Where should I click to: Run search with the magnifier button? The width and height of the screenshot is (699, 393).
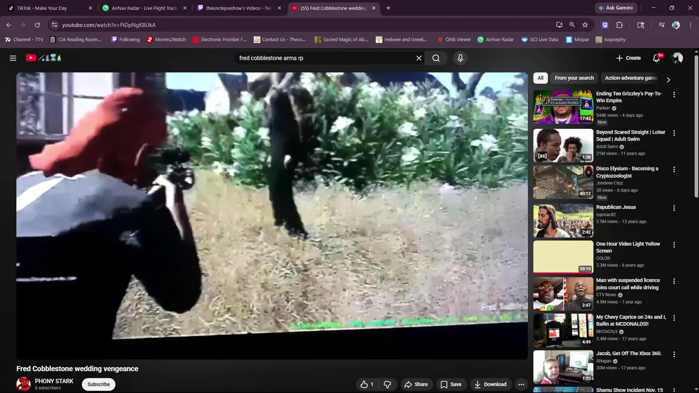[436, 58]
